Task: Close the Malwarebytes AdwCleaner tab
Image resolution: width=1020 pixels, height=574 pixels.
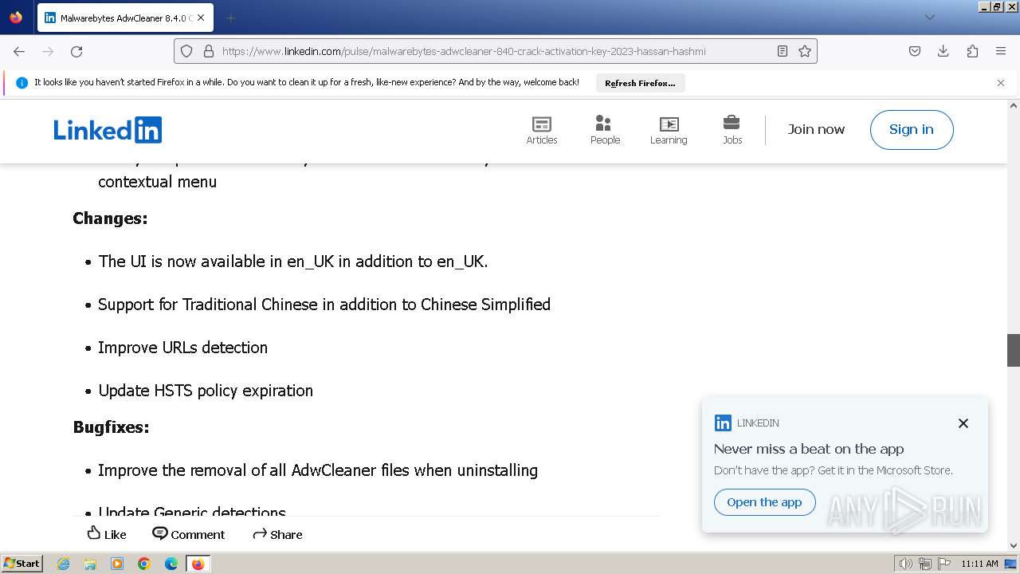Action: coord(200,18)
